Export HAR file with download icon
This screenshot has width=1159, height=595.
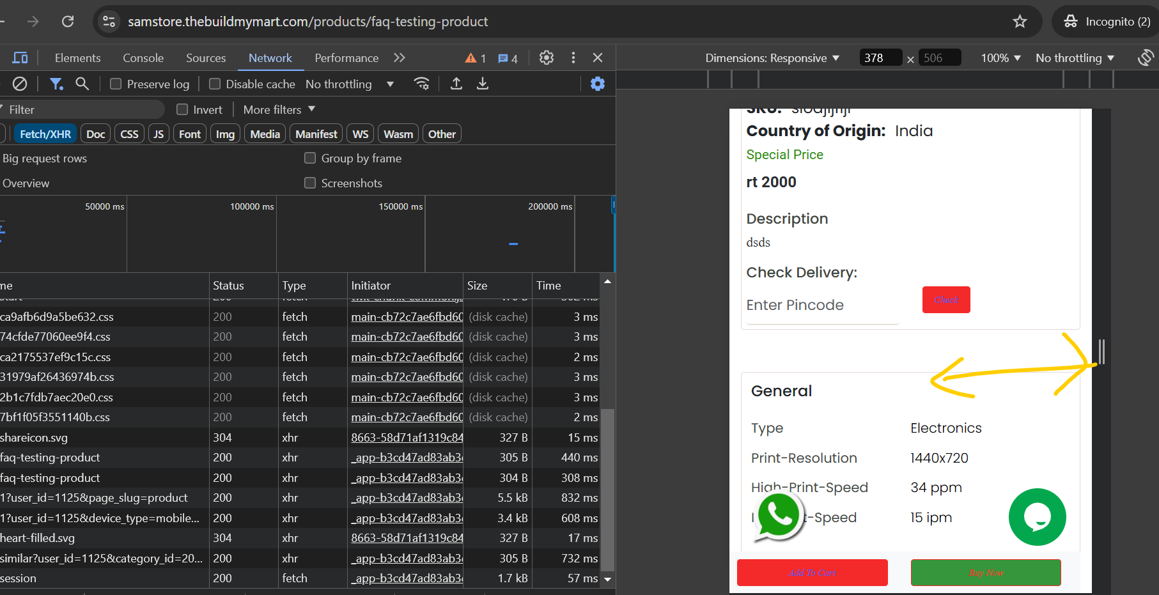[483, 84]
